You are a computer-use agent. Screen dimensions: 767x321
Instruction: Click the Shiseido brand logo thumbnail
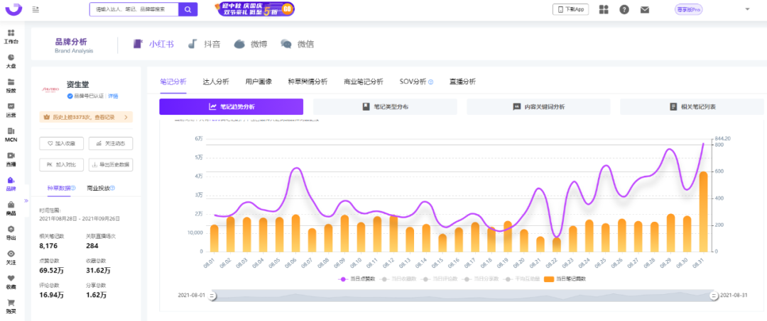[x=51, y=90]
